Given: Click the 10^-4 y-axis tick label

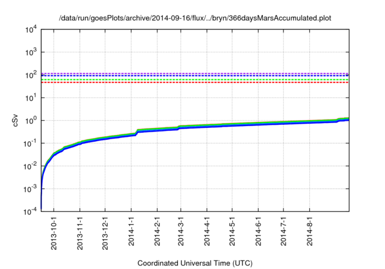Looking at the screenshot, I should tap(31, 211).
